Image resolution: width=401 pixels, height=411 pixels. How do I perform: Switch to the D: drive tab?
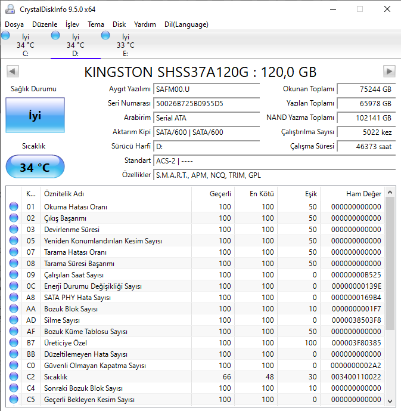click(x=75, y=45)
